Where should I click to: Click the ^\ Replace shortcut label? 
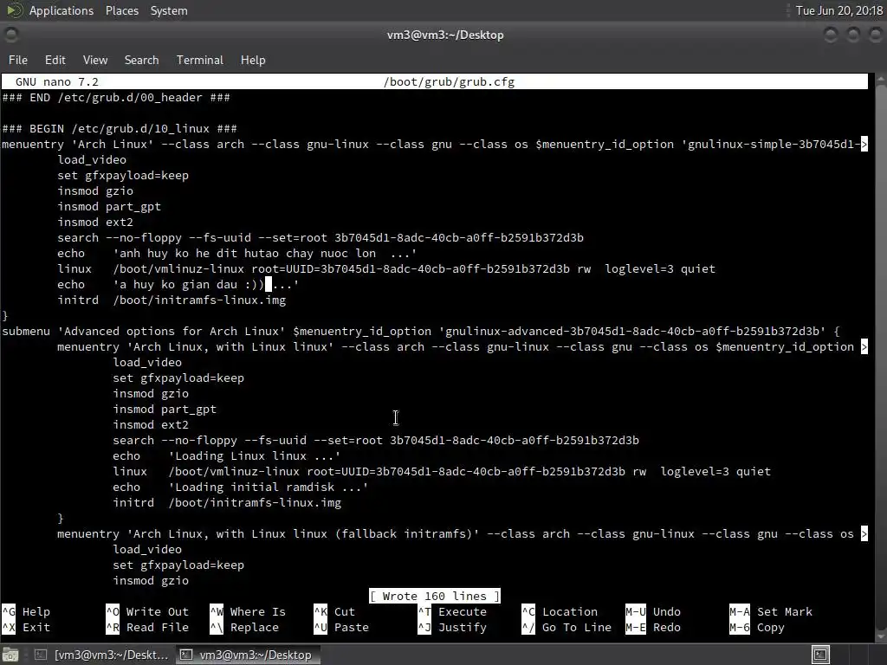[x=244, y=627]
